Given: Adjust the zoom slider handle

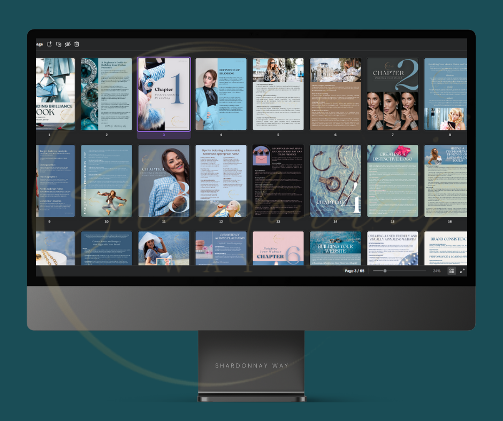Looking at the screenshot, I should 385,271.
